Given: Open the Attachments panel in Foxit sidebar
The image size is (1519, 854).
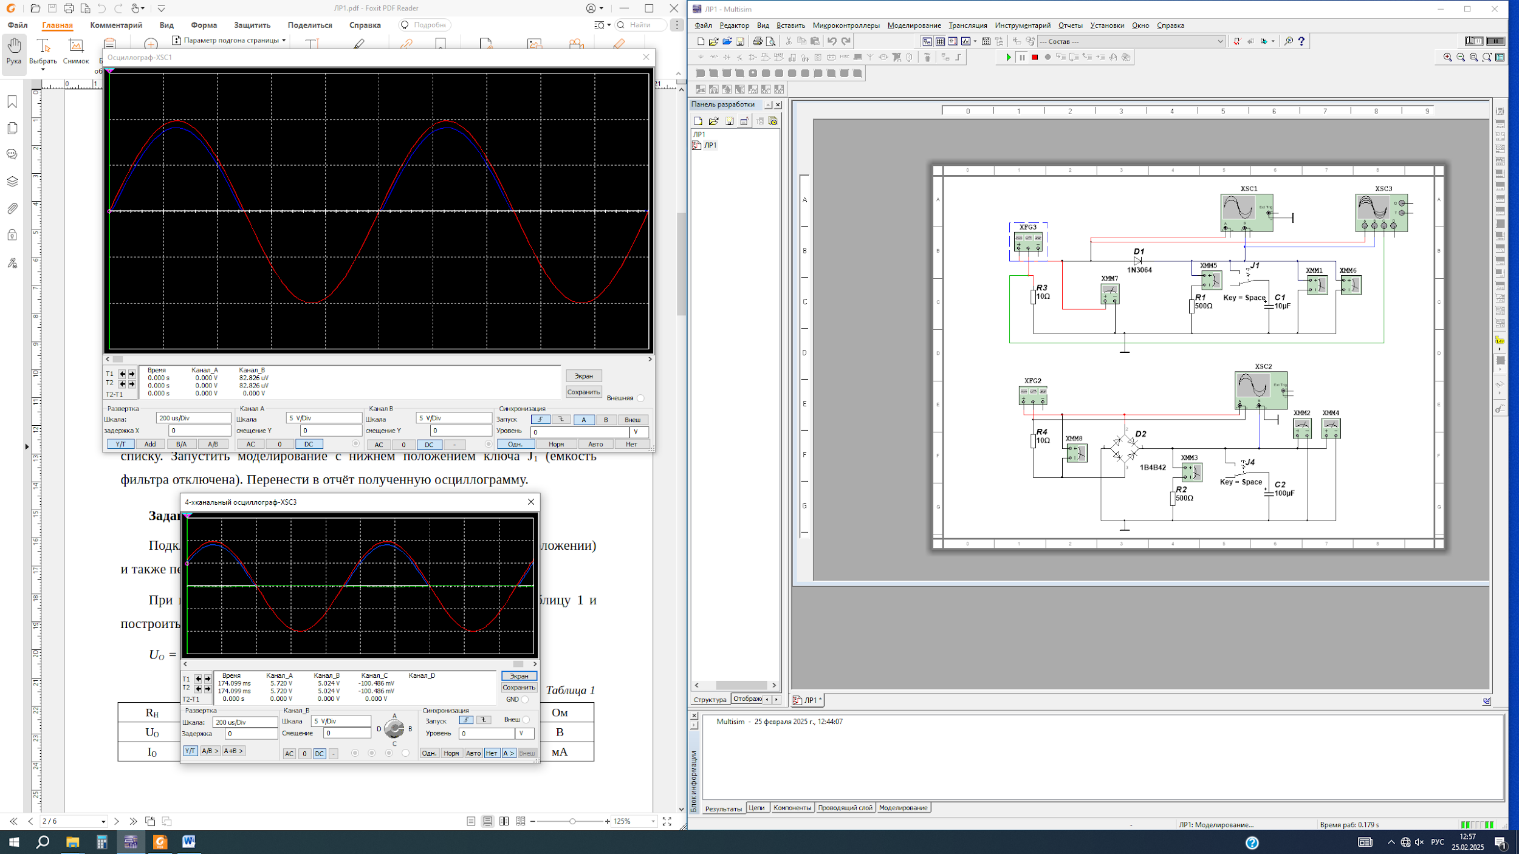Looking at the screenshot, I should pos(12,208).
